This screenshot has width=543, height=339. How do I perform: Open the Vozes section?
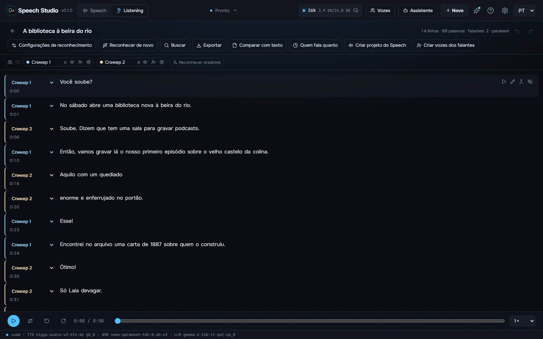(380, 11)
